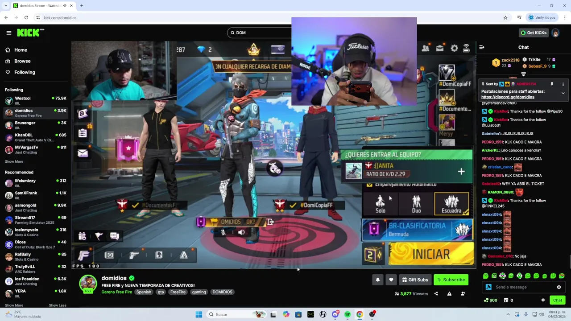Click the Subscribe button
This screenshot has height=321, width=571.
pos(451,280)
